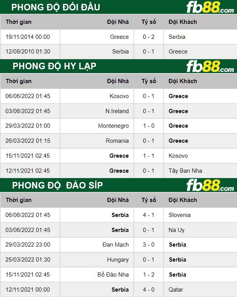Viewport: 237px width, 297px height.
Task: Select the Phong Độ Đối Đầu section title
Action: [x=56, y=7]
